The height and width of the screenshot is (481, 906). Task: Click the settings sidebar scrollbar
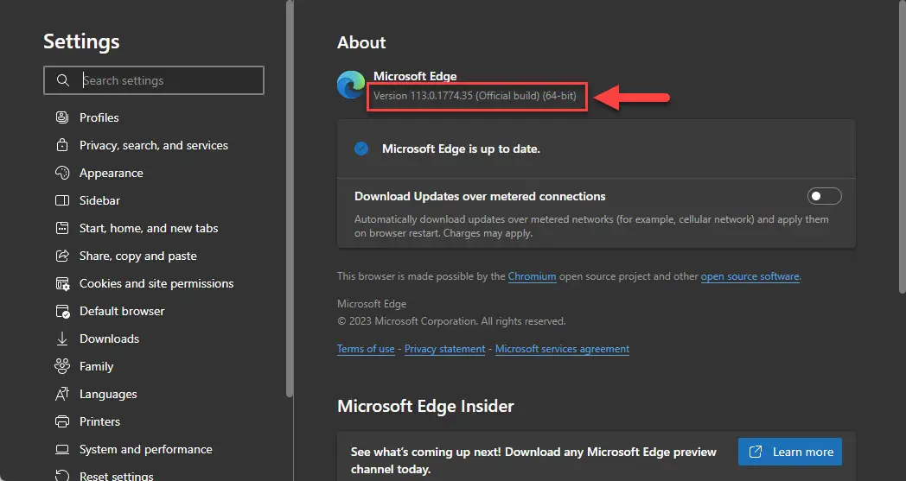tap(290, 199)
